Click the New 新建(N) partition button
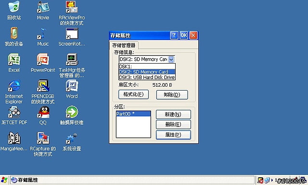Image resolution: width=308 pixels, height=185 pixels. [173, 115]
